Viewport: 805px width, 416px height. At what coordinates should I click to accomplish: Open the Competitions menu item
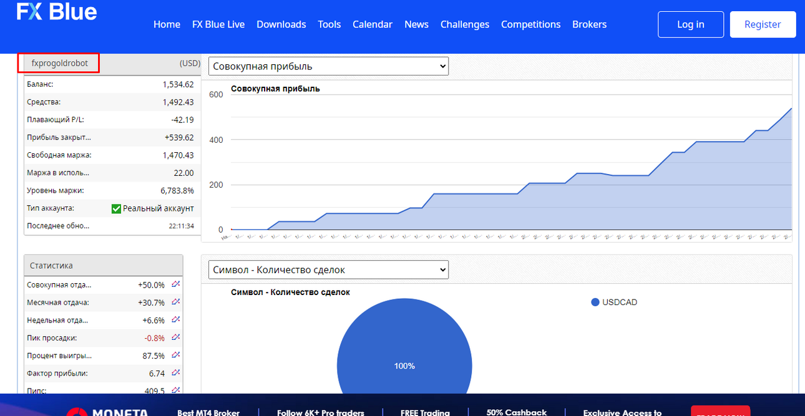pyautogui.click(x=531, y=24)
